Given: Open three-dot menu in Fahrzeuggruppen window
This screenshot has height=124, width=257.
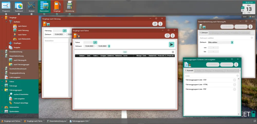Looking at the screenshot, I should [236, 65].
